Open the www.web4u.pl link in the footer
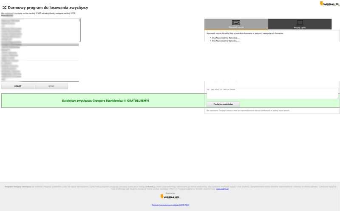Image resolution: width=340 pixels, height=211 pixels. click(222, 189)
